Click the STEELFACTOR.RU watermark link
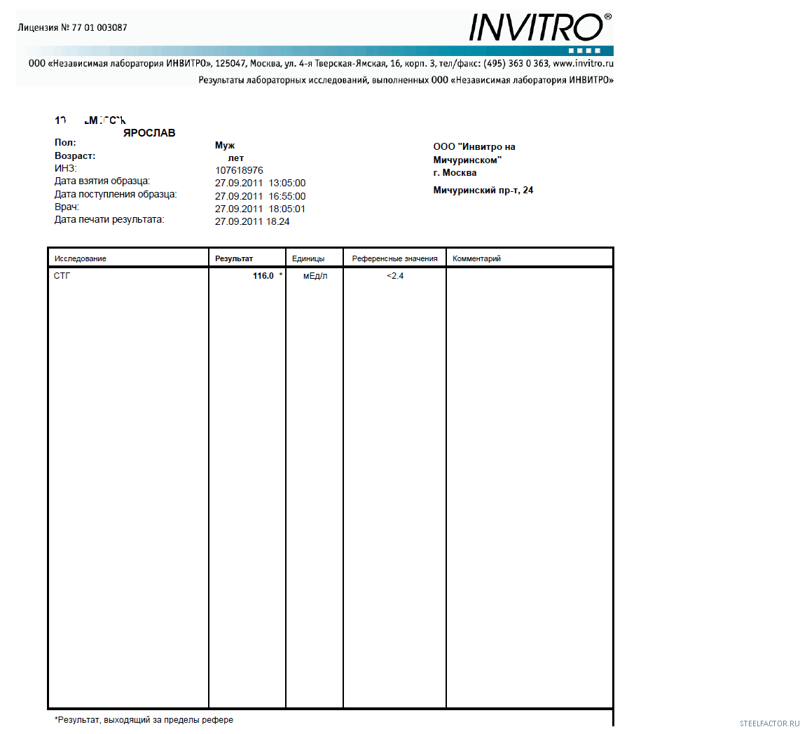The image size is (807, 734). point(769,723)
